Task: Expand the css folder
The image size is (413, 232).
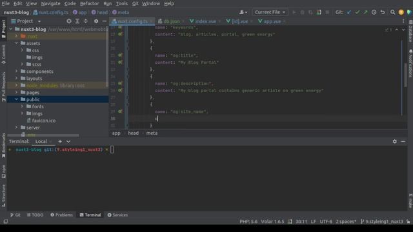Action: click(22, 50)
